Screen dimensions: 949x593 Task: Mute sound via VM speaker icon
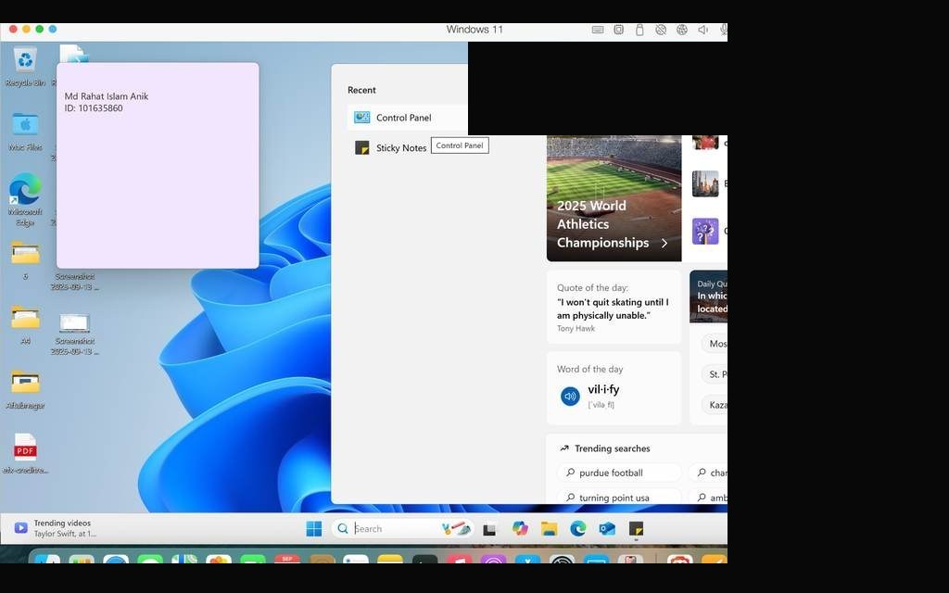[702, 29]
